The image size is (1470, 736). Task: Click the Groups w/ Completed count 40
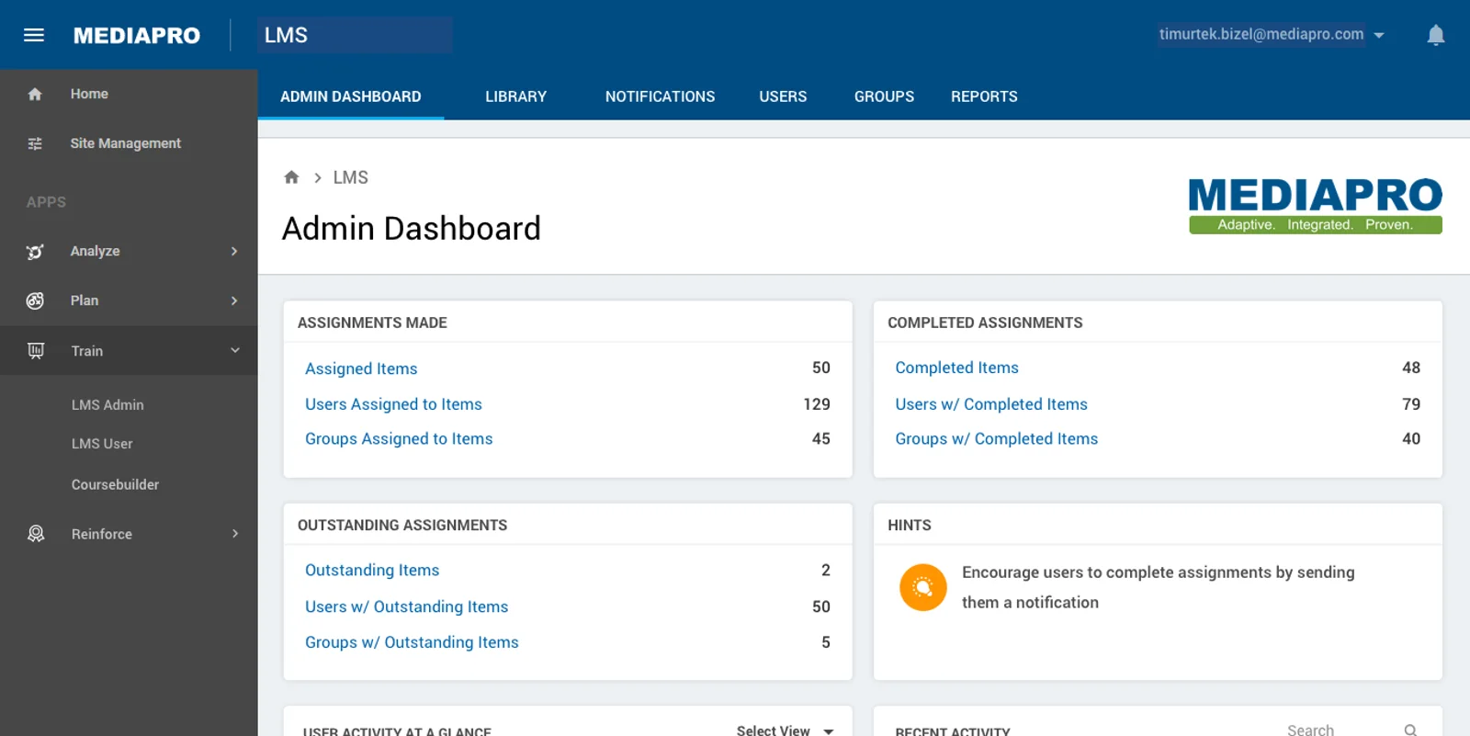tap(1411, 439)
